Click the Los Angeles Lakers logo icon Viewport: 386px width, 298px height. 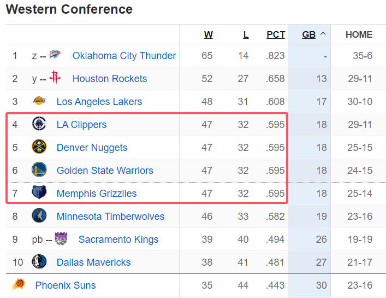(39, 101)
